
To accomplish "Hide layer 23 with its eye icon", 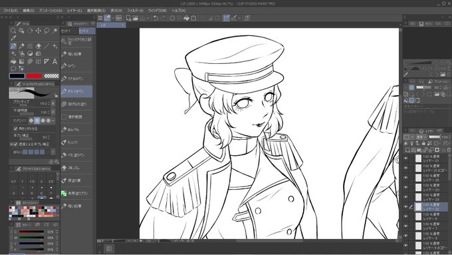I will (406, 197).
